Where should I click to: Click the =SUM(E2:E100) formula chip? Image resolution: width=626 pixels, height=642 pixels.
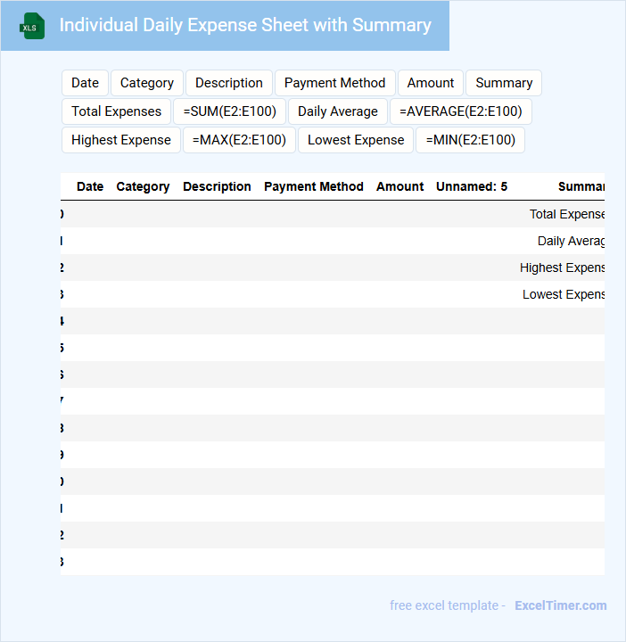point(230,111)
